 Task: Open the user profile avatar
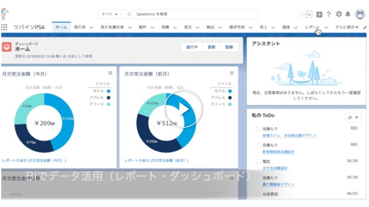click(360, 14)
